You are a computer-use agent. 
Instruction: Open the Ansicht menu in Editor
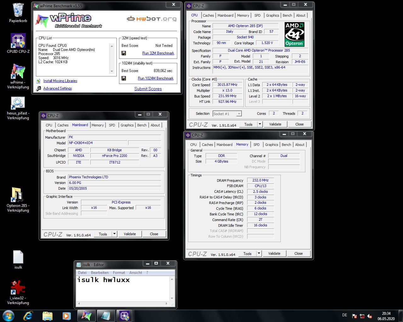click(x=135, y=273)
